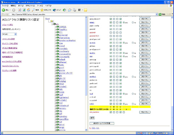Select 'no' radio in rc.d row

[133, 94]
